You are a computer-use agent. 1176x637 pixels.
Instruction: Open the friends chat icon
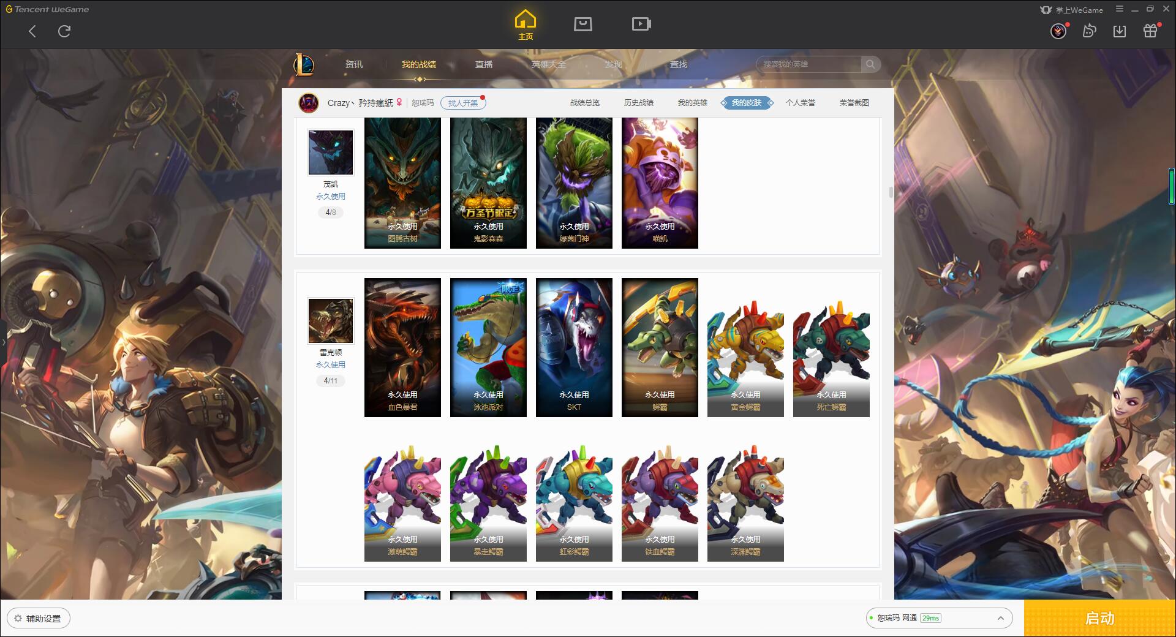click(1089, 31)
